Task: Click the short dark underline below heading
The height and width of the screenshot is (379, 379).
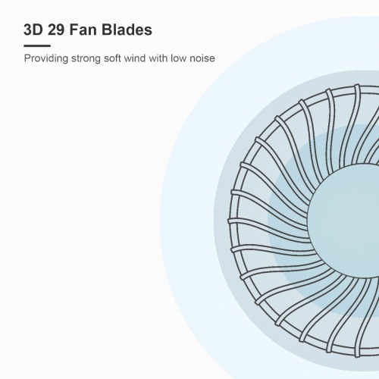Action: (x=37, y=45)
